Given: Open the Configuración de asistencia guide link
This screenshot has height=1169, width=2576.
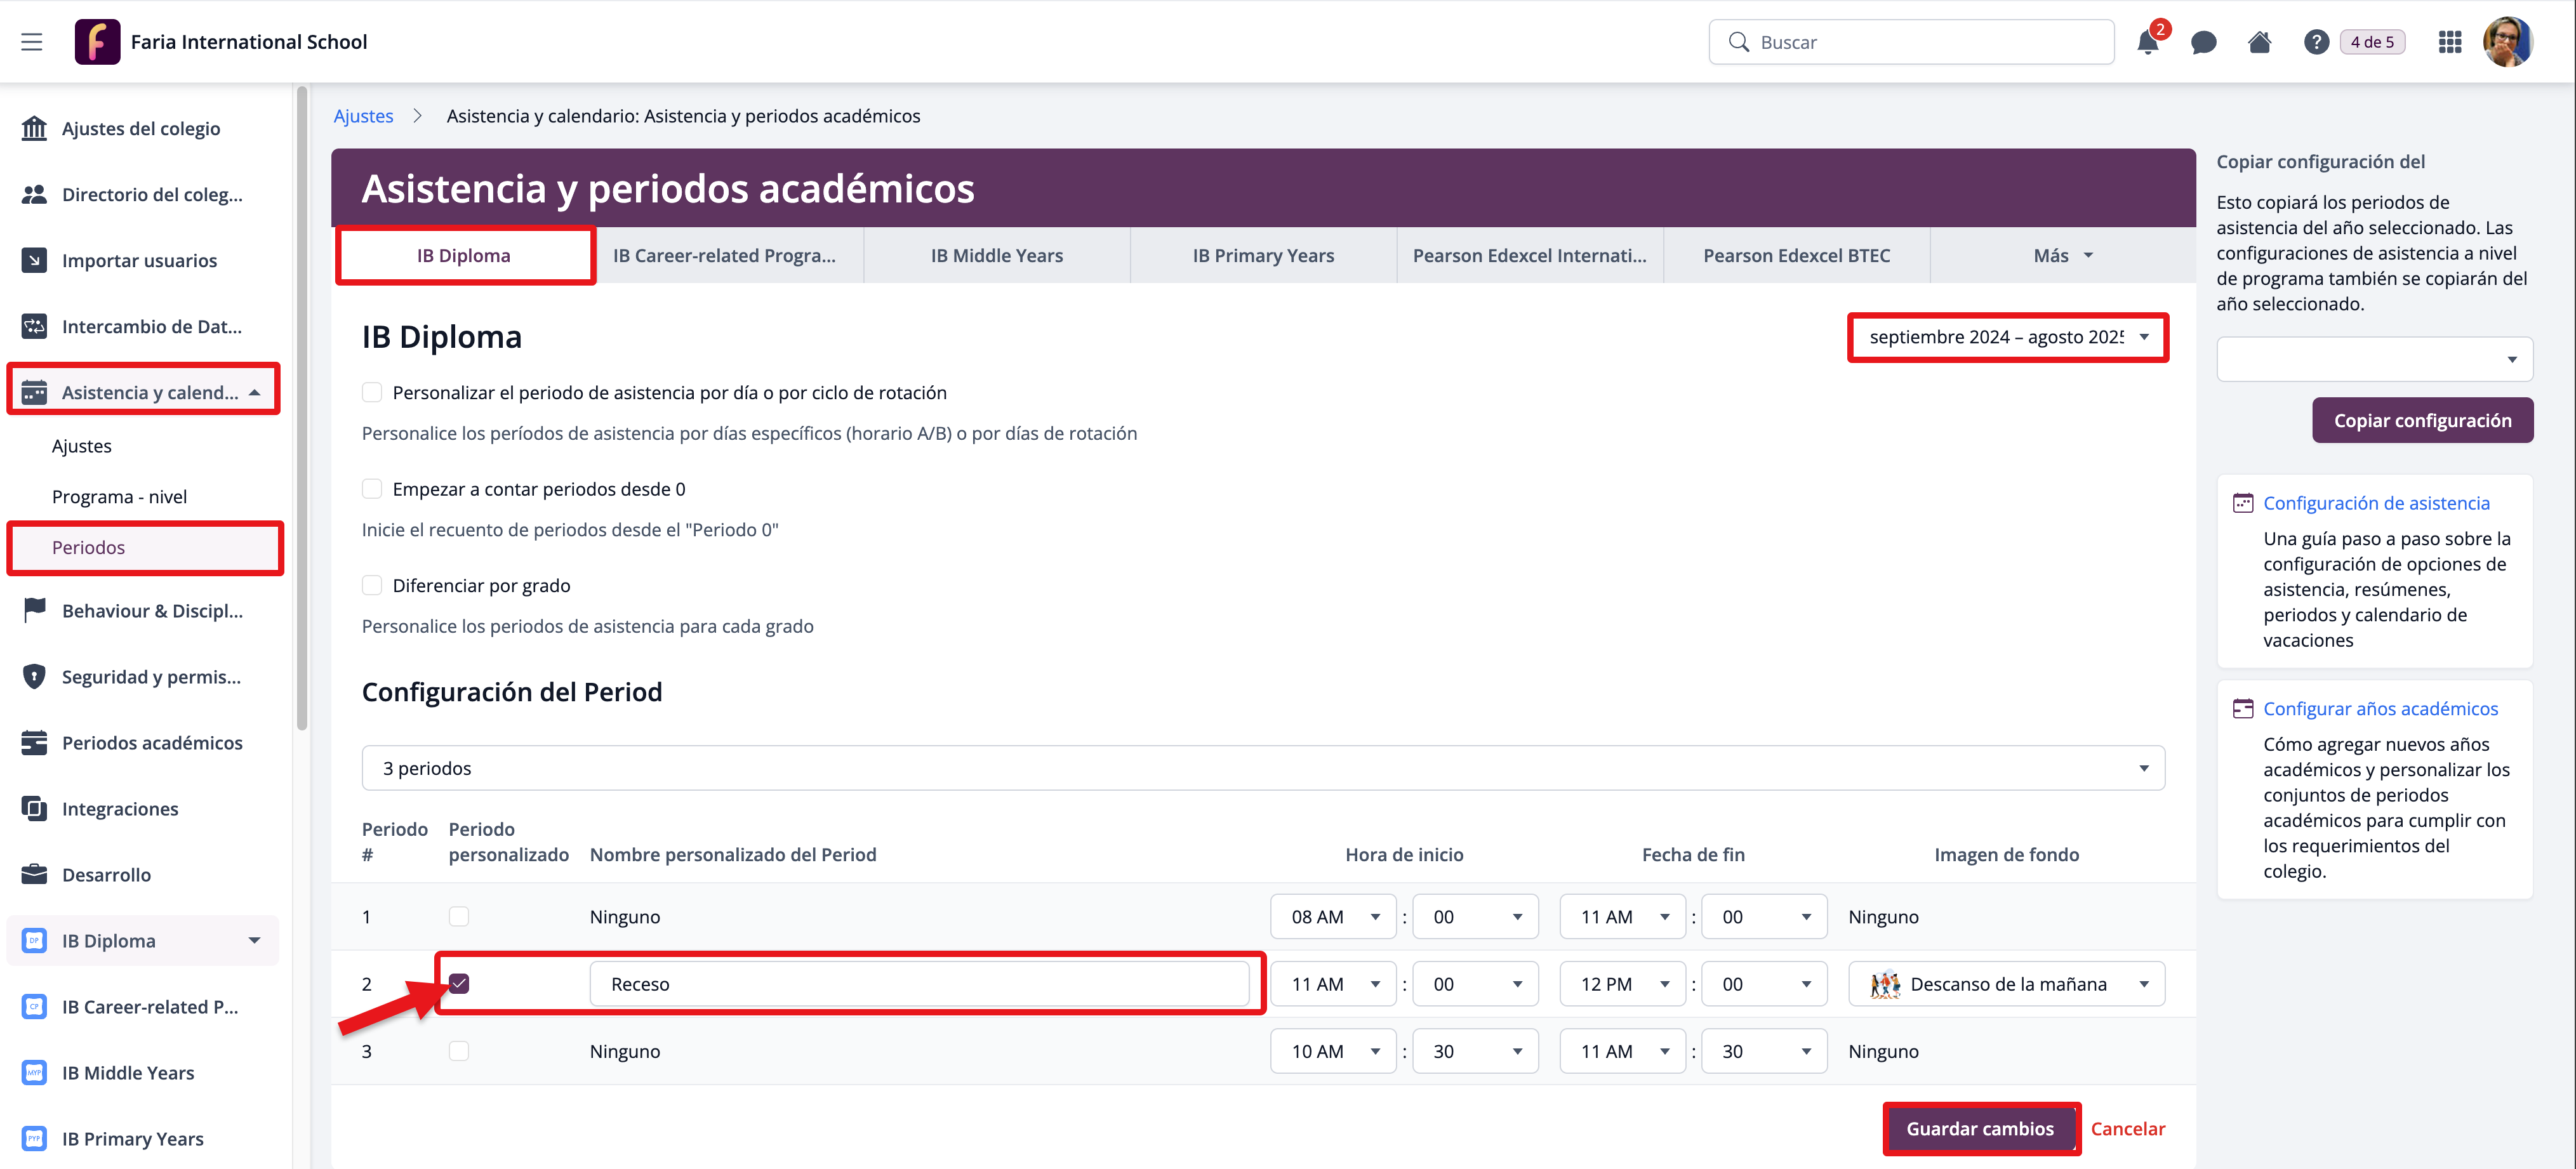Looking at the screenshot, I should click(2376, 503).
